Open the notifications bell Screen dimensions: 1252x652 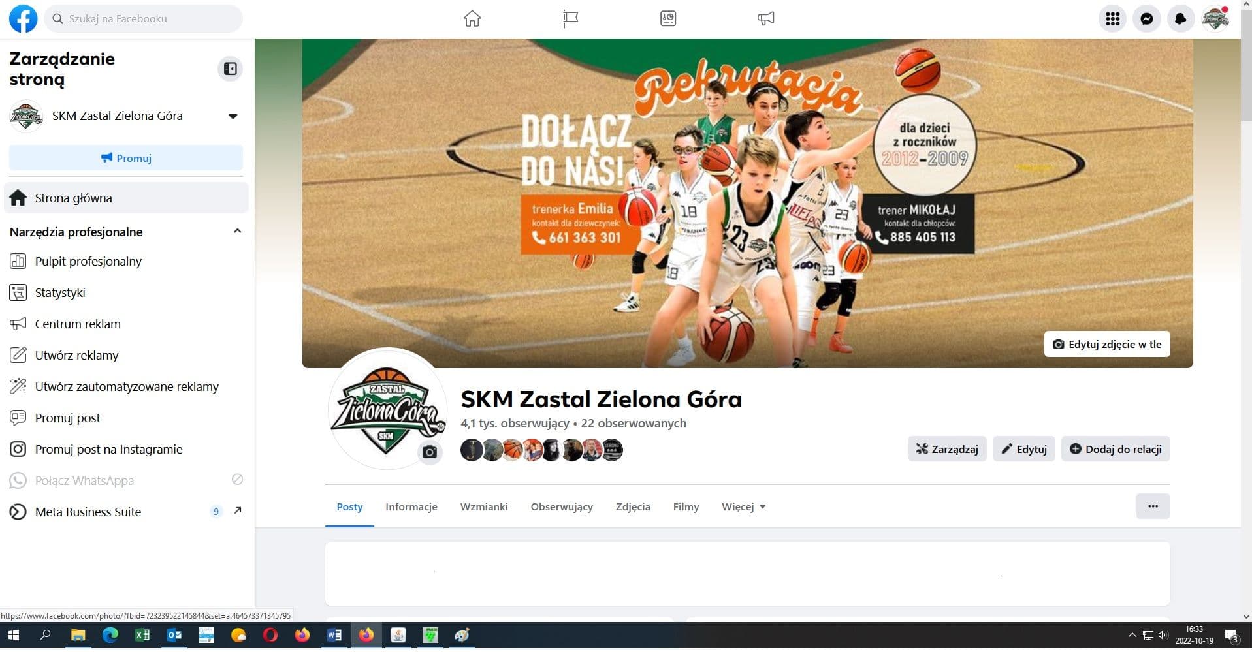point(1181,19)
